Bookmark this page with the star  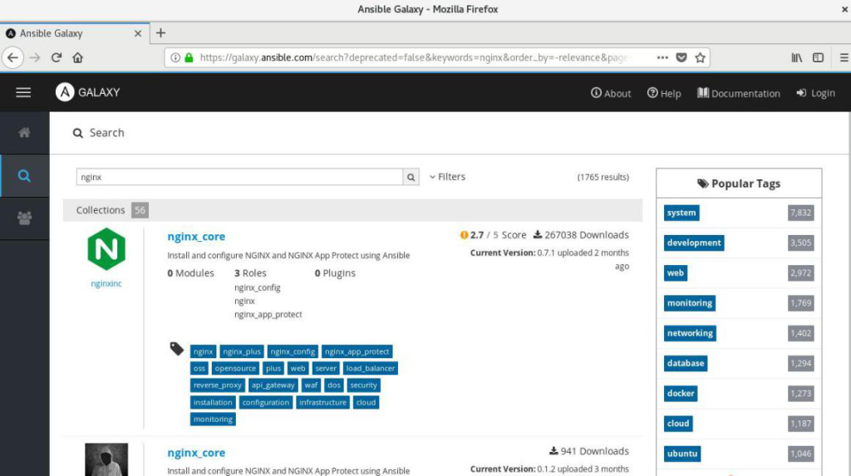point(700,57)
